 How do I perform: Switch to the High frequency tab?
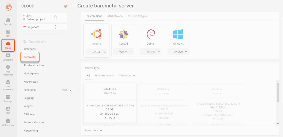click(x=104, y=75)
